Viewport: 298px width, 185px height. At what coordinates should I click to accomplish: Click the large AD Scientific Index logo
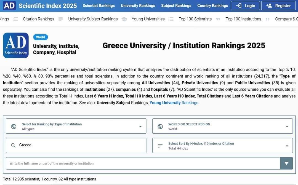click(16, 45)
